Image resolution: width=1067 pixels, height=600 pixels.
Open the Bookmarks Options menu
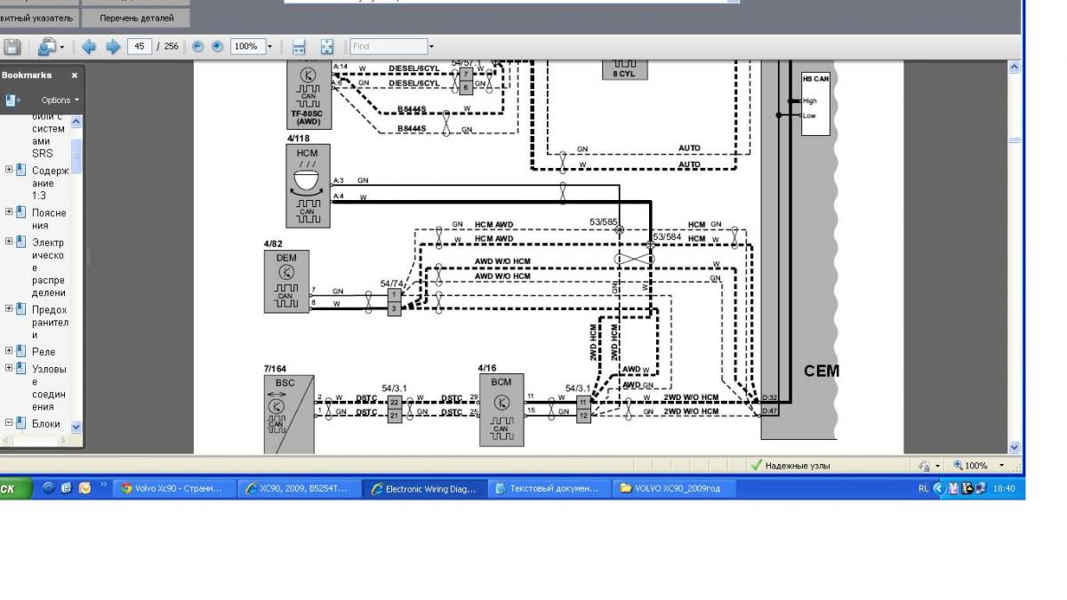click(60, 100)
